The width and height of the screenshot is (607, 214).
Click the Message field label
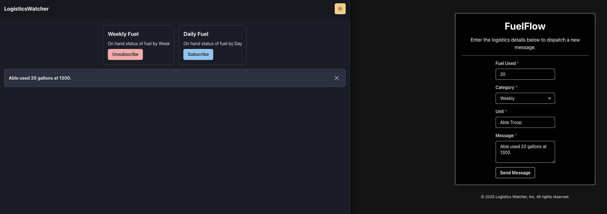coord(504,135)
